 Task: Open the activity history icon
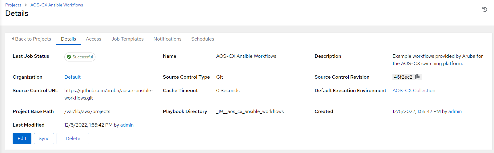484,10
